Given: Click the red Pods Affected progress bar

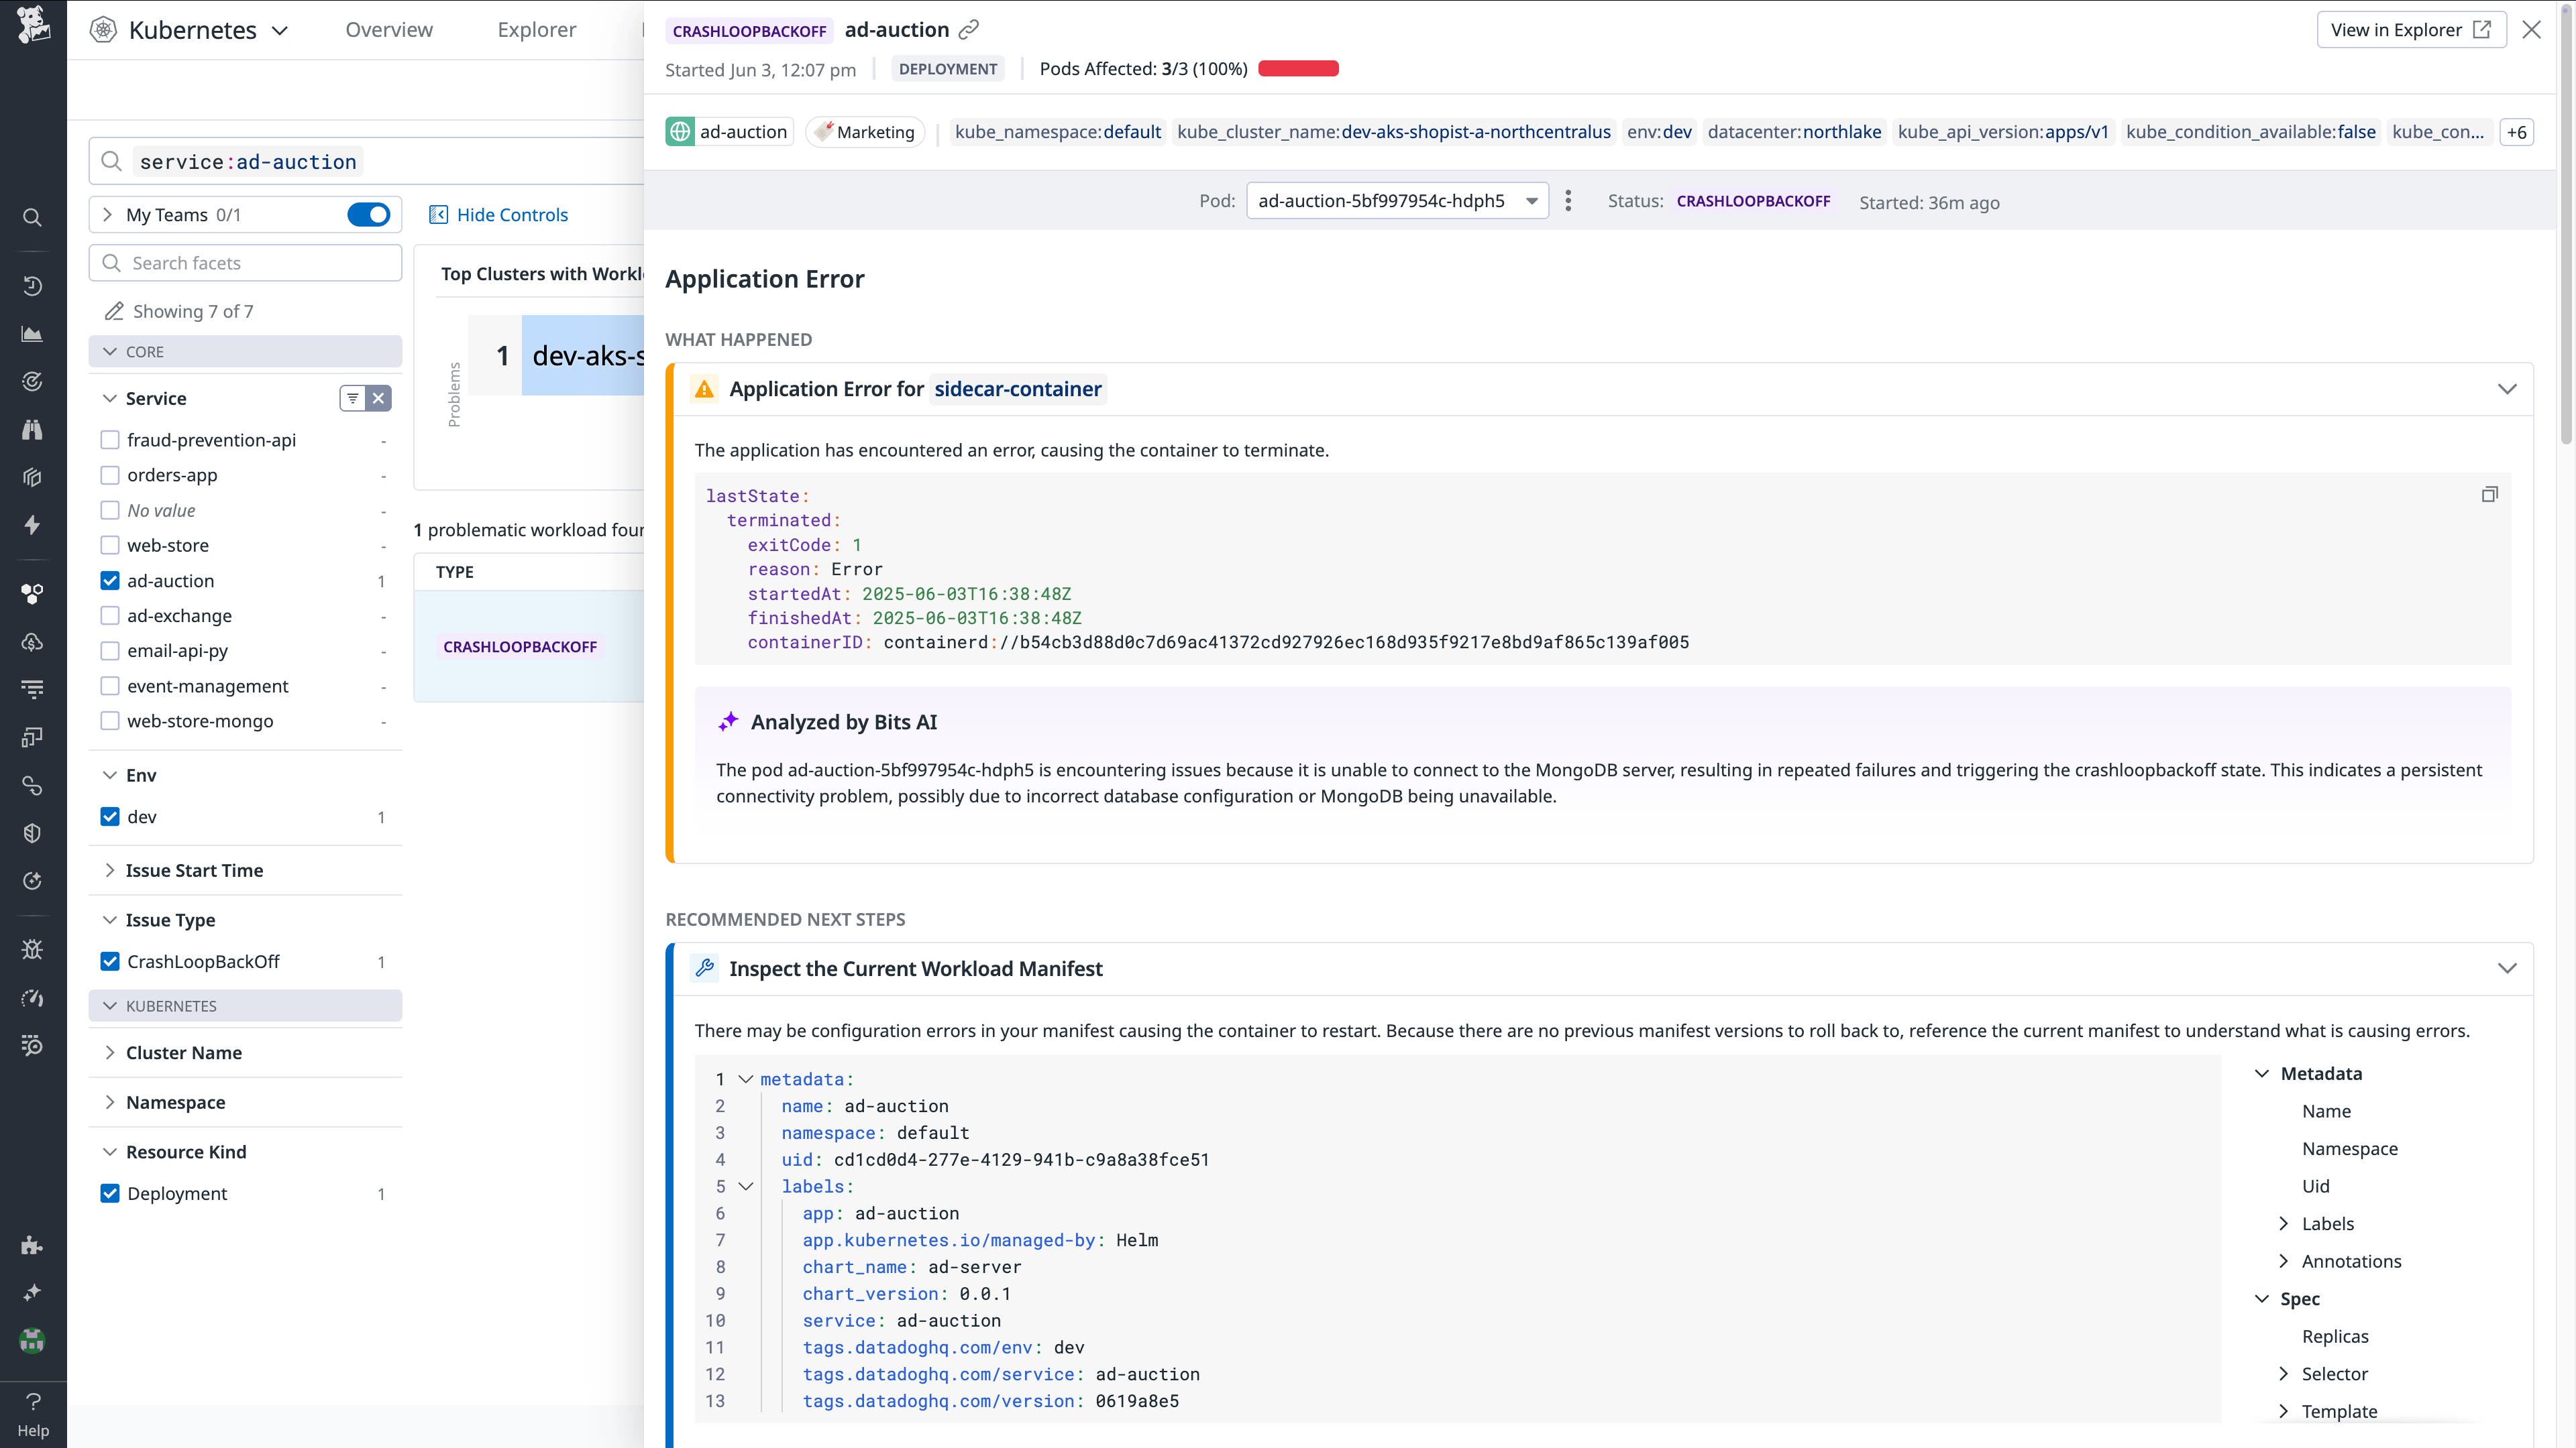Looking at the screenshot, I should pos(1299,68).
